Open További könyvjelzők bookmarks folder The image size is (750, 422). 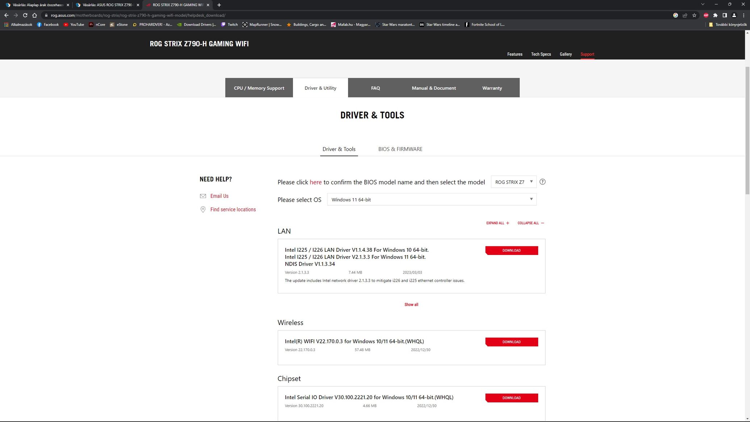pos(728,25)
